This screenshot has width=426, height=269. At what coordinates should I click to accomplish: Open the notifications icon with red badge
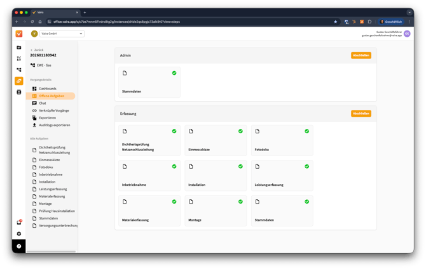point(19,223)
